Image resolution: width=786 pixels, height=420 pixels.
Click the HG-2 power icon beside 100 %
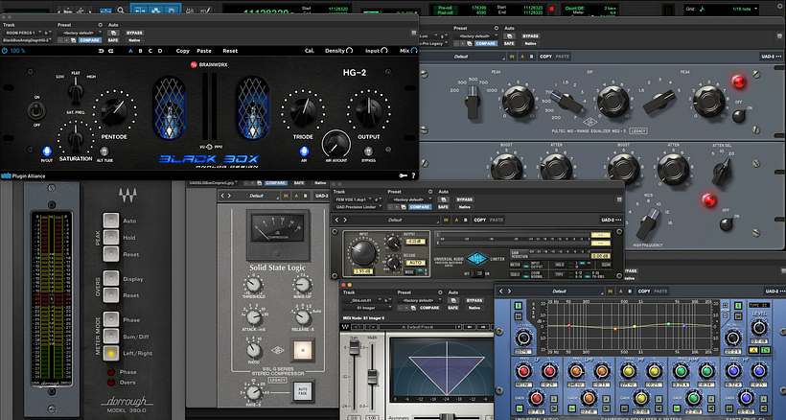tap(5, 51)
